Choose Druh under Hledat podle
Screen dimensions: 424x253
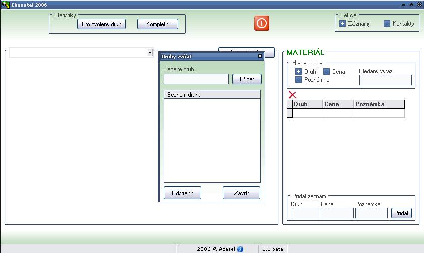[298, 72]
